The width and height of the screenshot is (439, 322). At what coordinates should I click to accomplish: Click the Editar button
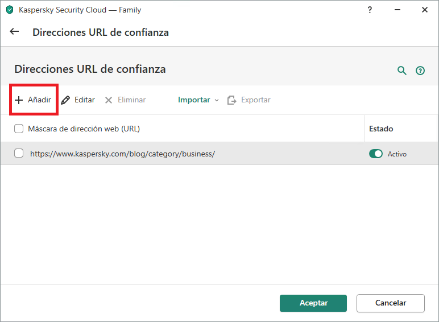(78, 100)
